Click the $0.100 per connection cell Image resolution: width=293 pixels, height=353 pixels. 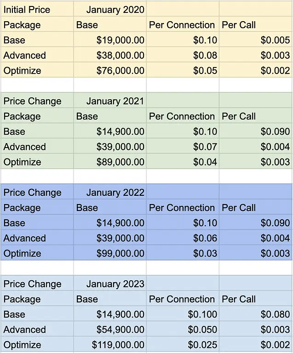click(x=202, y=314)
